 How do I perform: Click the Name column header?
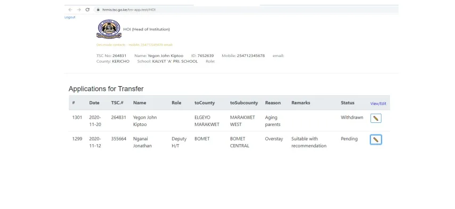click(140, 103)
